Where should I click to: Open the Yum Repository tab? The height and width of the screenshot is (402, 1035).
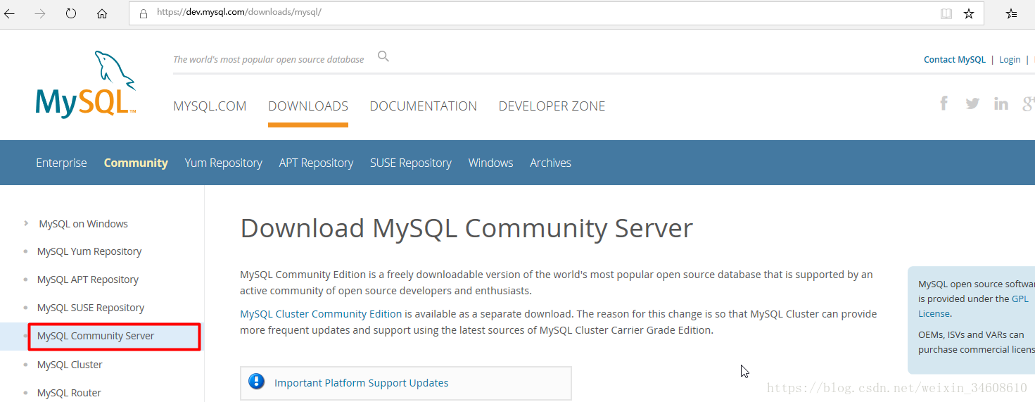click(x=223, y=163)
